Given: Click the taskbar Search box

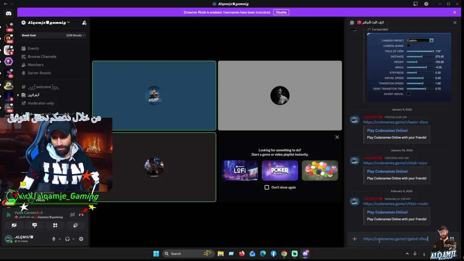Looking at the screenshot, I should [188, 254].
